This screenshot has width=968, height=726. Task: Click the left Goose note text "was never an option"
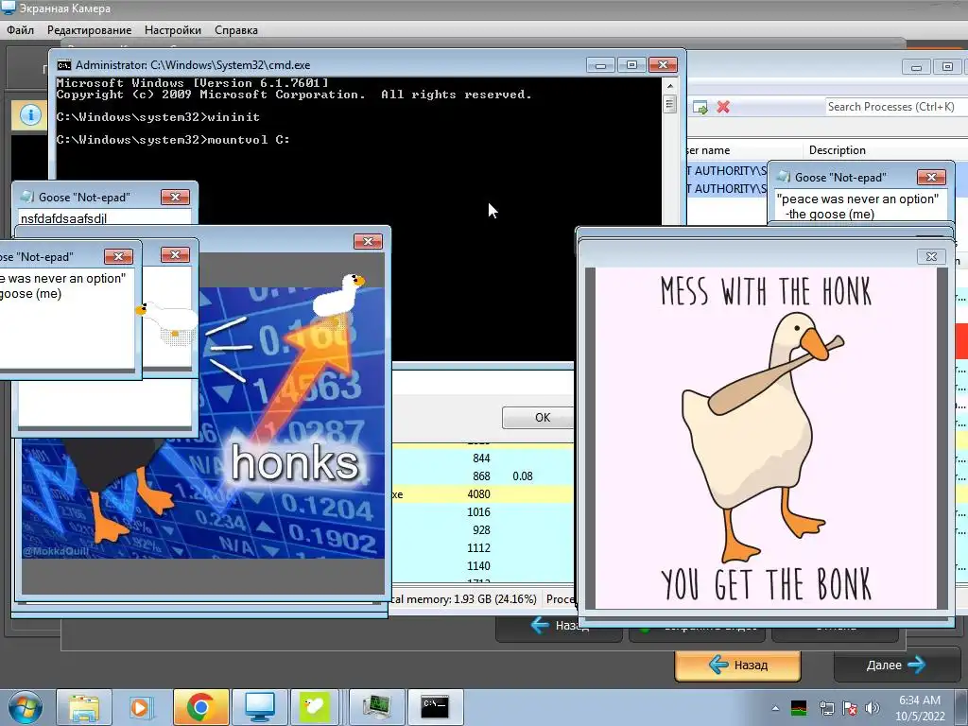click(66, 279)
